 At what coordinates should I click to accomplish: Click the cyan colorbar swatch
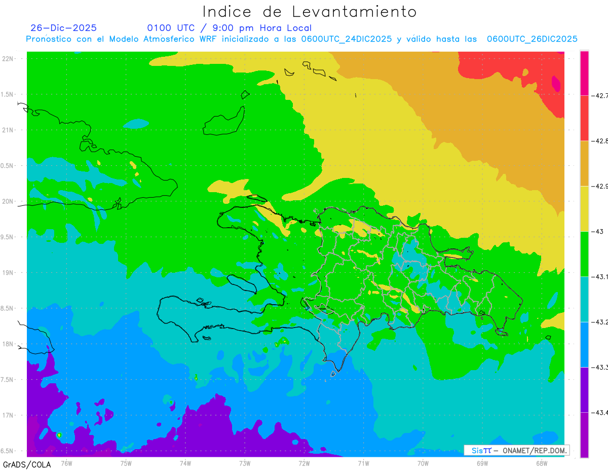[584, 299]
